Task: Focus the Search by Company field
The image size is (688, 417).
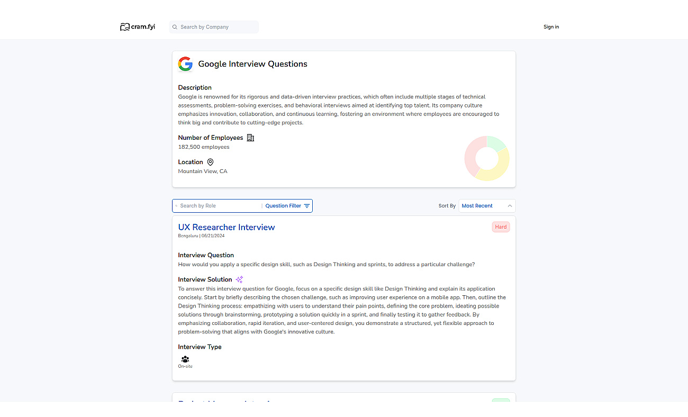Action: pos(214,27)
